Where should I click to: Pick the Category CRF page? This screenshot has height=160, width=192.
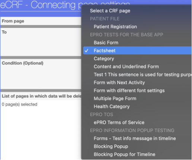pyautogui.click(x=137, y=58)
